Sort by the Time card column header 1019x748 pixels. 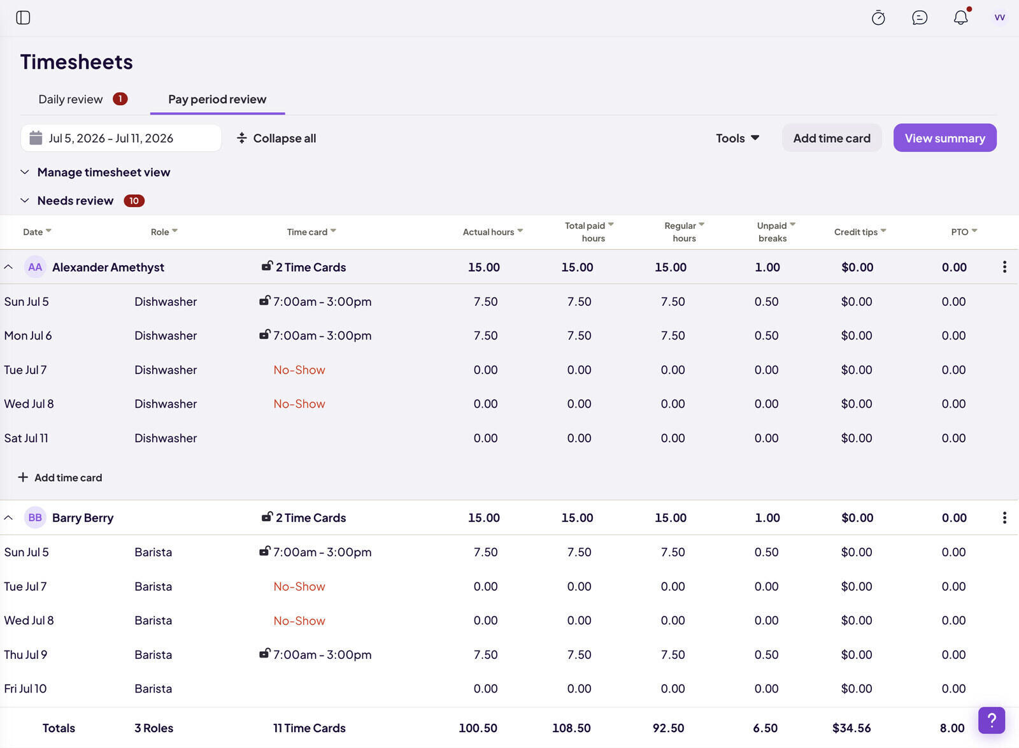pyautogui.click(x=311, y=232)
